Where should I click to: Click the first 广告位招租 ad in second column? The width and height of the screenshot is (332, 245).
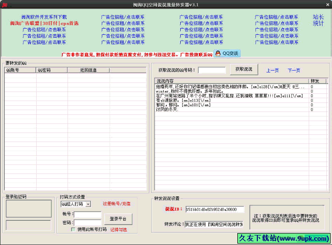[123, 17]
